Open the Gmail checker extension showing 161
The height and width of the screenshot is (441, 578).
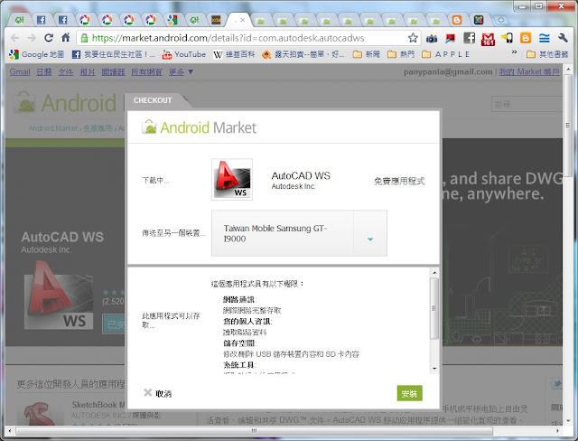[x=488, y=39]
